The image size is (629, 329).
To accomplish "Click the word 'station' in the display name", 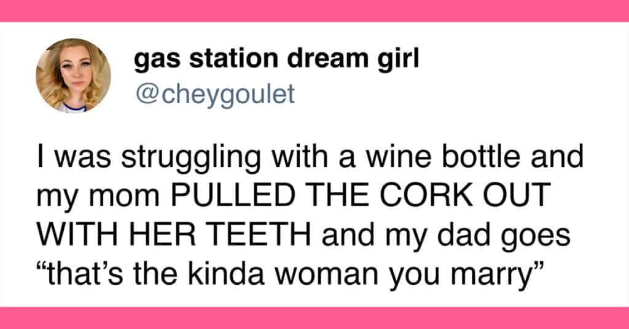I will [233, 58].
